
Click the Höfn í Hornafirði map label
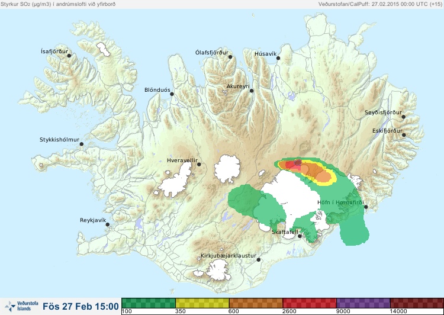pos(340,202)
